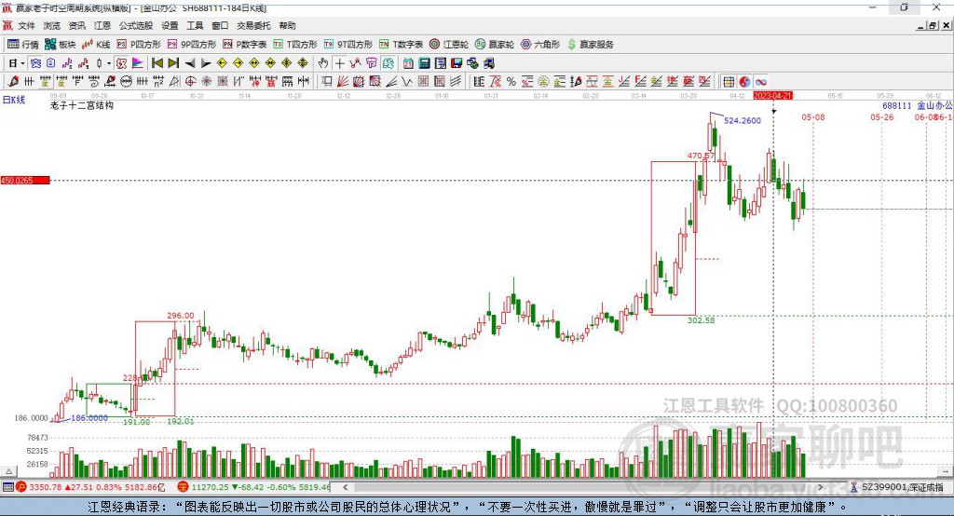Open 赢家服务 with dollar icon
This screenshot has width=954, height=516.
pyautogui.click(x=590, y=45)
